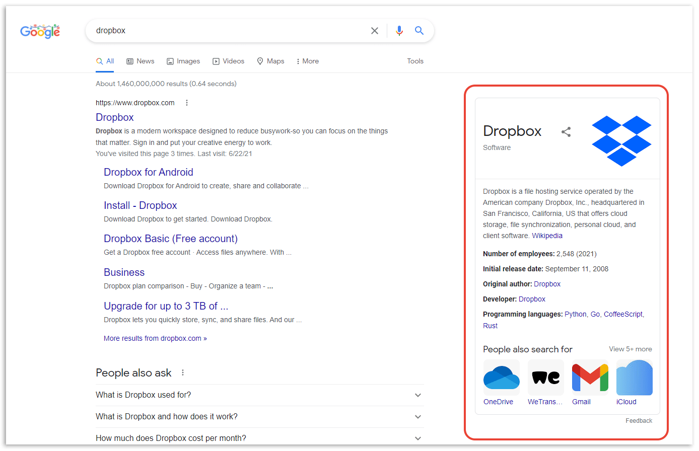Open the three-dot menu beside People also ask

[183, 372]
